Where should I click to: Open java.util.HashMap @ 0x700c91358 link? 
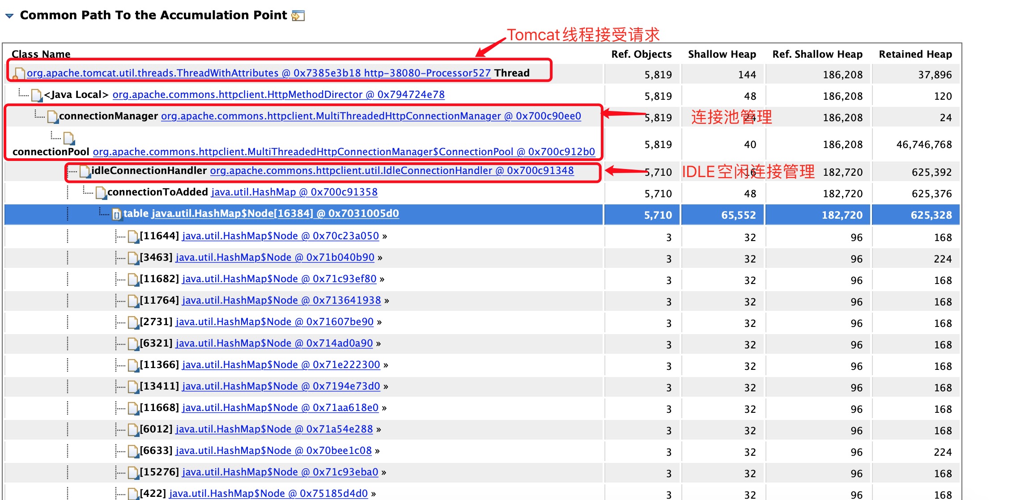[294, 192]
